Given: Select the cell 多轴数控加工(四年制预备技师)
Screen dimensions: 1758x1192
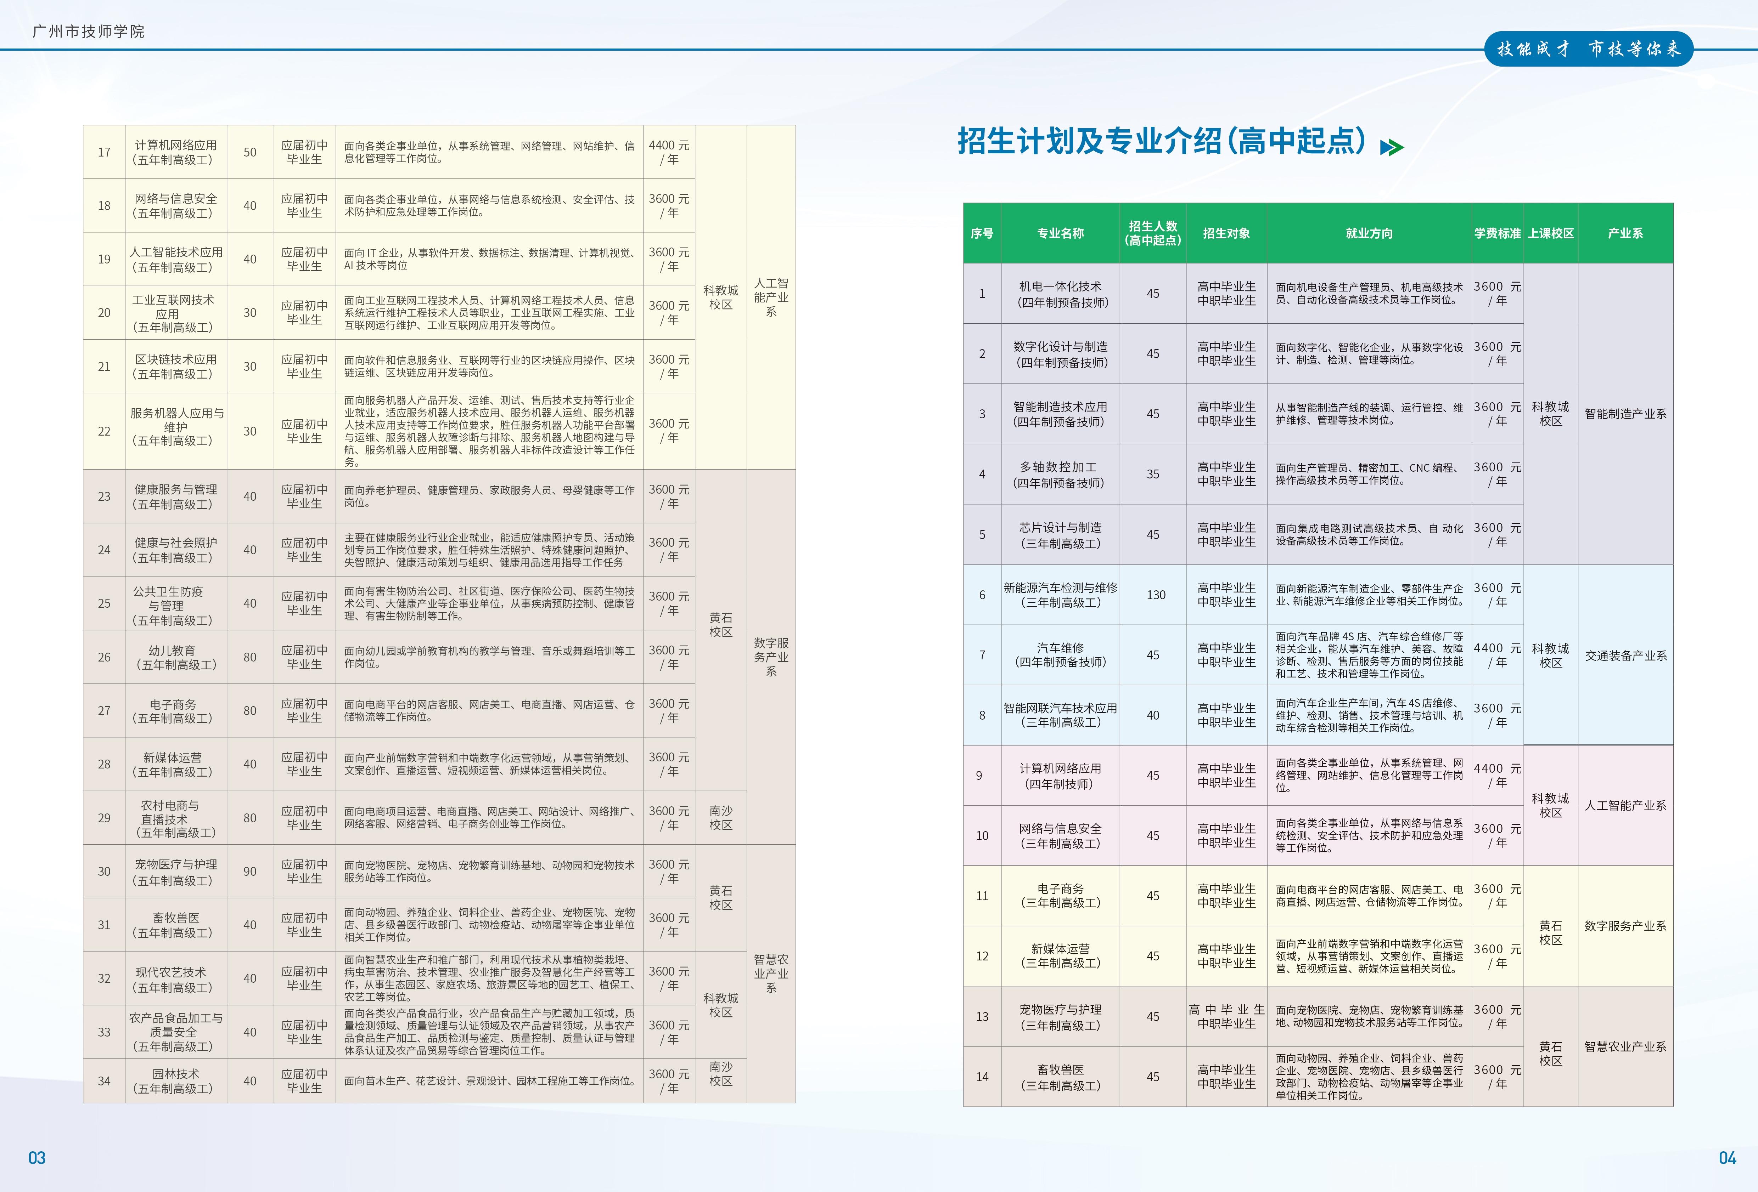Looking at the screenshot, I should tap(1060, 475).
